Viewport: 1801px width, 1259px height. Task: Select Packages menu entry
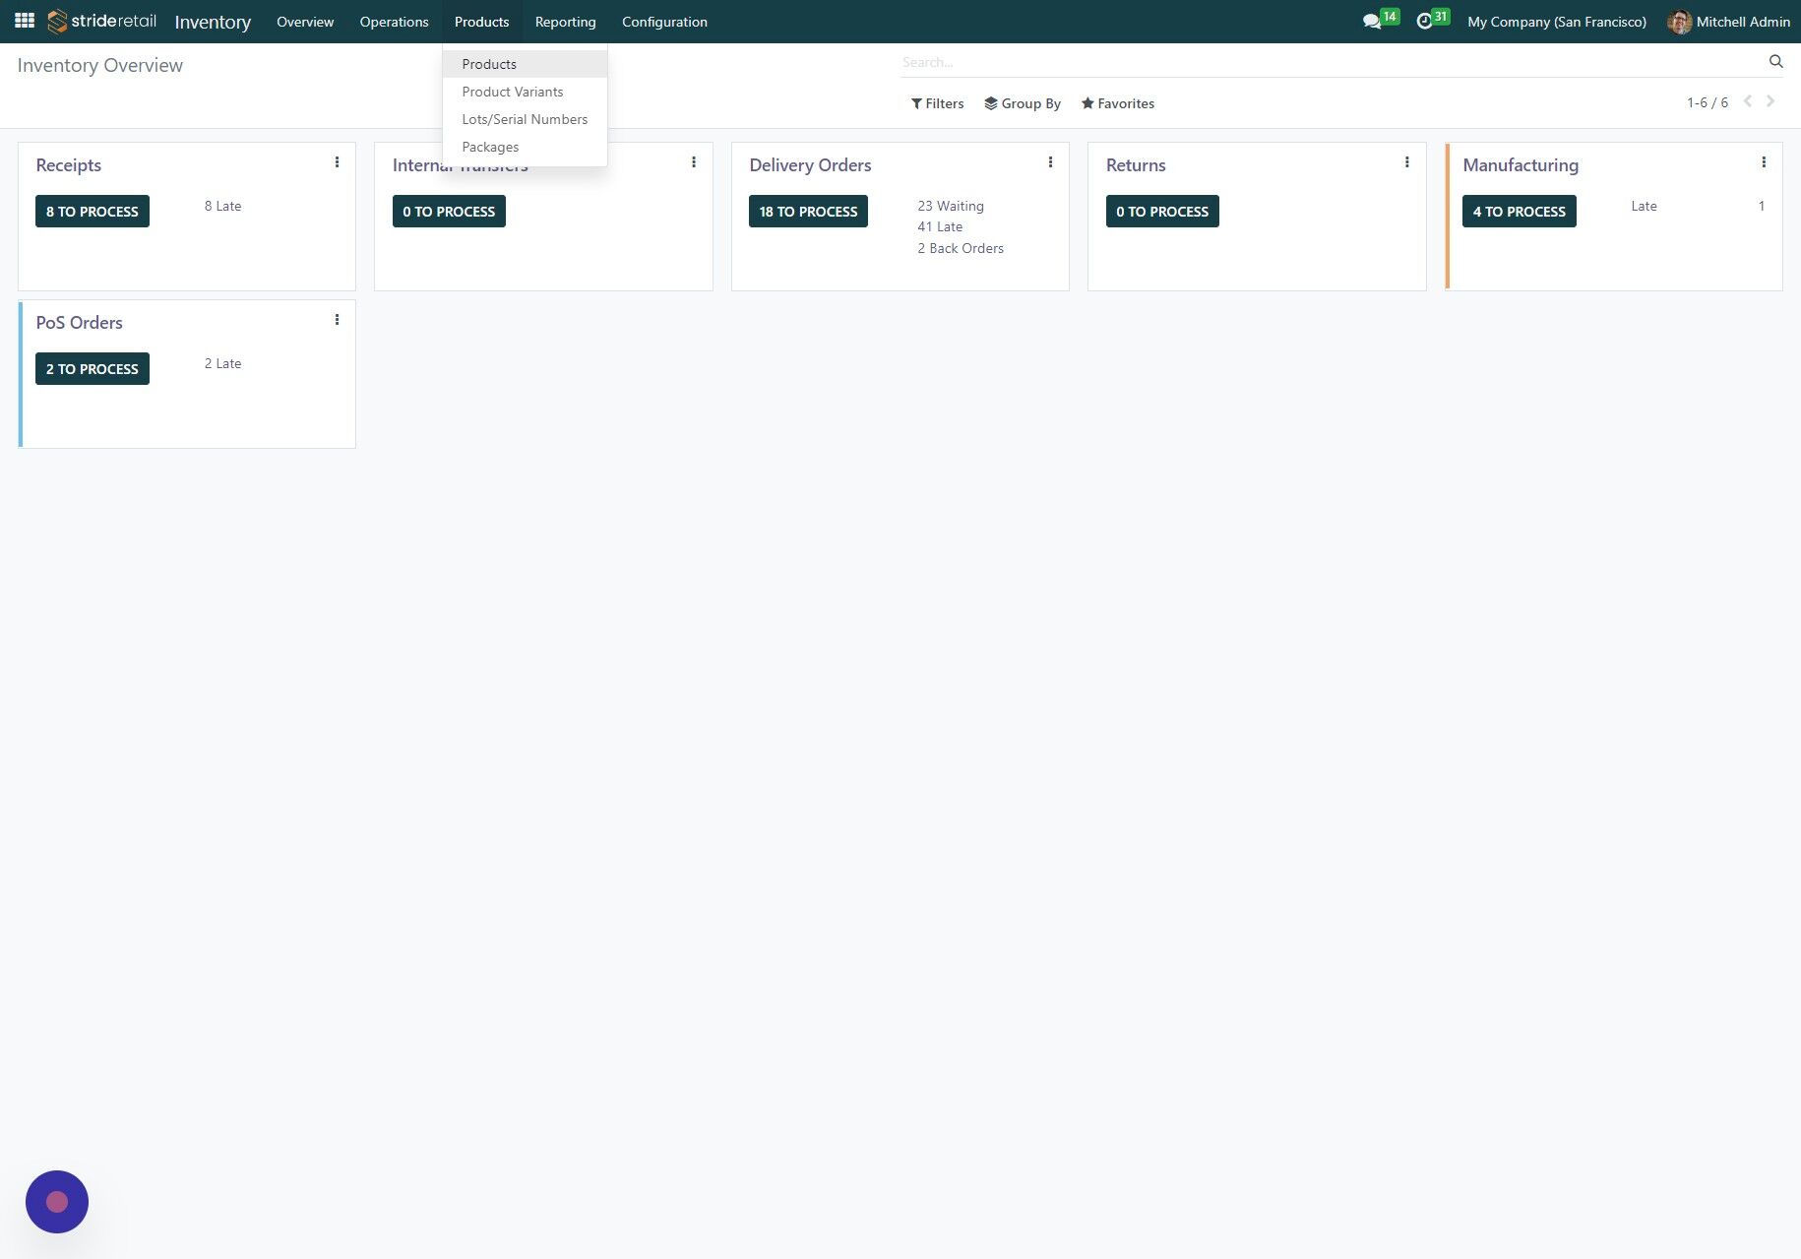tap(525, 147)
